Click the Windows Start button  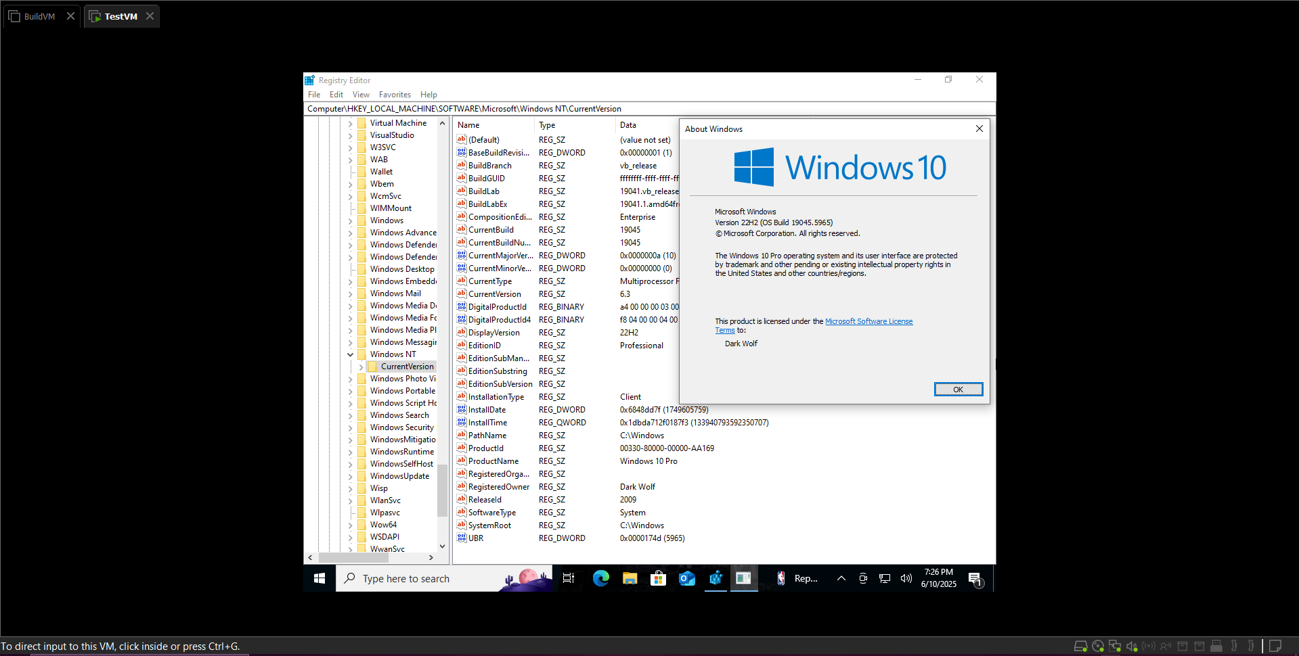[x=320, y=578]
